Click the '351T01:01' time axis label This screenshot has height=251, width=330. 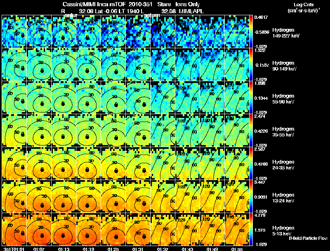coord(14,249)
